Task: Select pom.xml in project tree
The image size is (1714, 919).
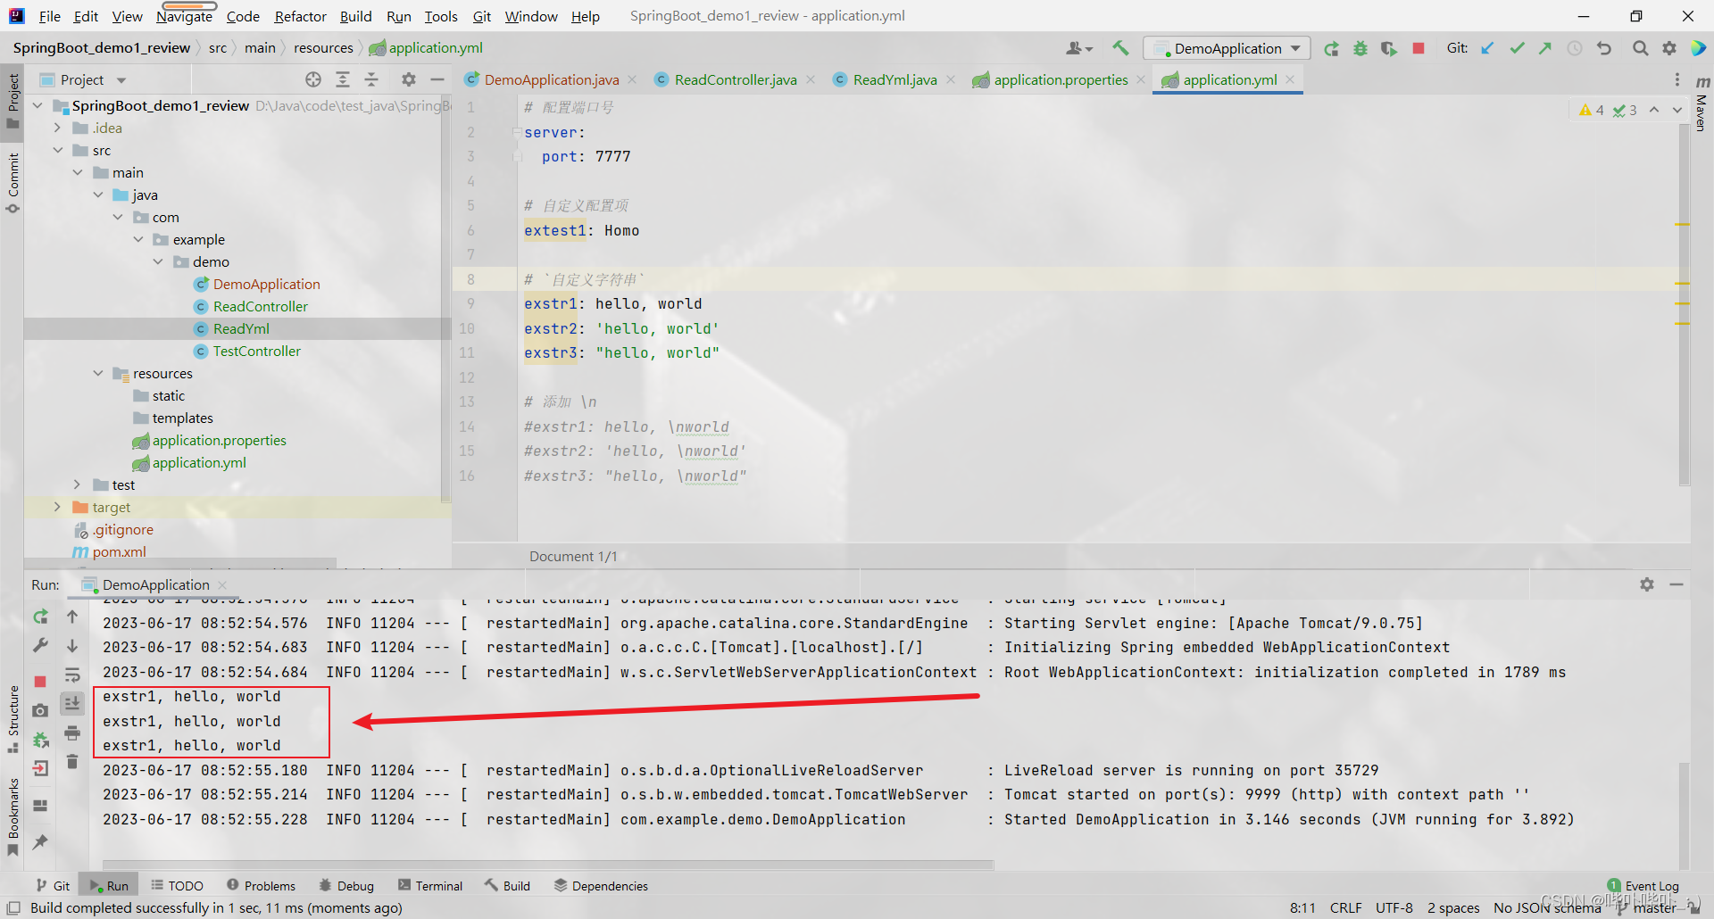Action: point(119,551)
